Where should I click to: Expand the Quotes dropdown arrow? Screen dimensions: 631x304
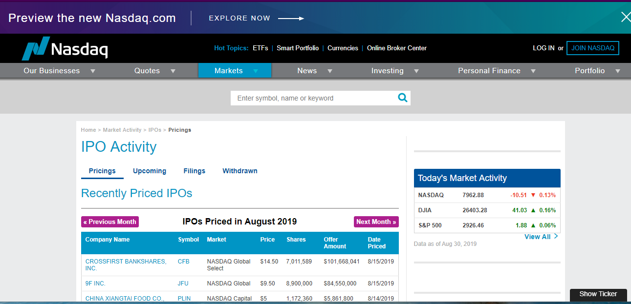point(173,71)
